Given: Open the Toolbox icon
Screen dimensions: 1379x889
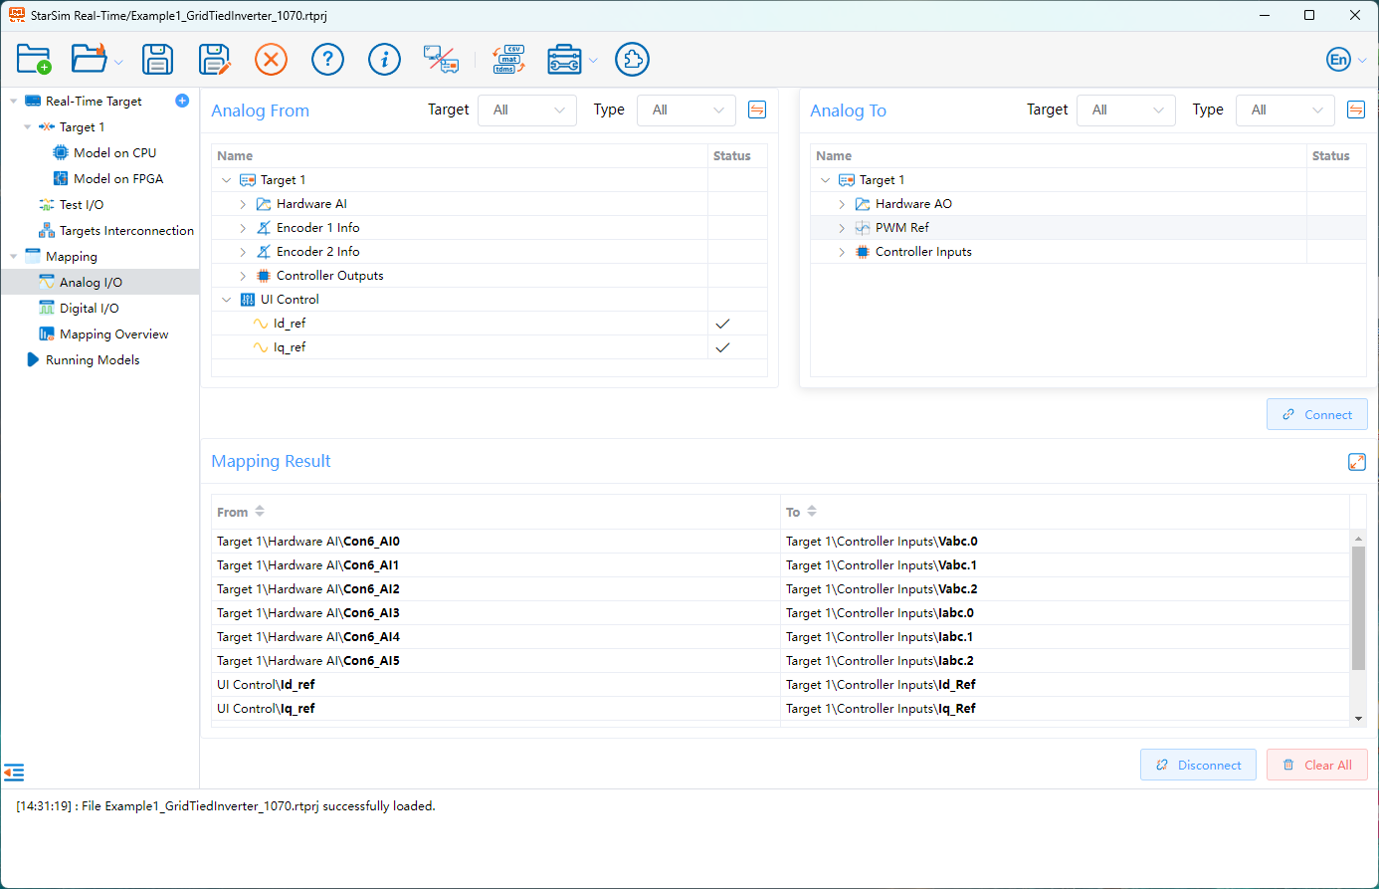Looking at the screenshot, I should tap(564, 60).
